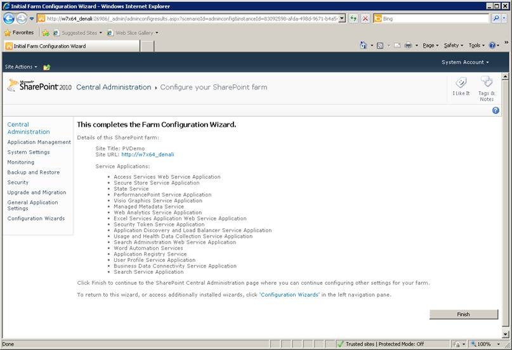Expand the address bar history dropdown
The image size is (512, 350).
point(342,18)
